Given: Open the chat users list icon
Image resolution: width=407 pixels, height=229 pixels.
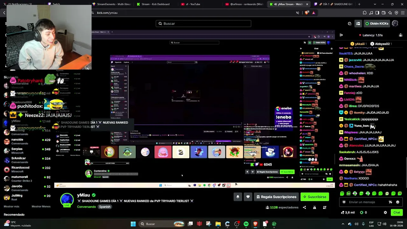Looking at the screenshot, I should coord(401,35).
